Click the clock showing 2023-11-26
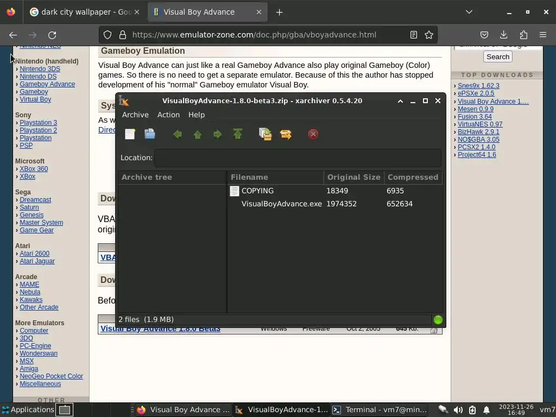556x417 pixels. 516,410
